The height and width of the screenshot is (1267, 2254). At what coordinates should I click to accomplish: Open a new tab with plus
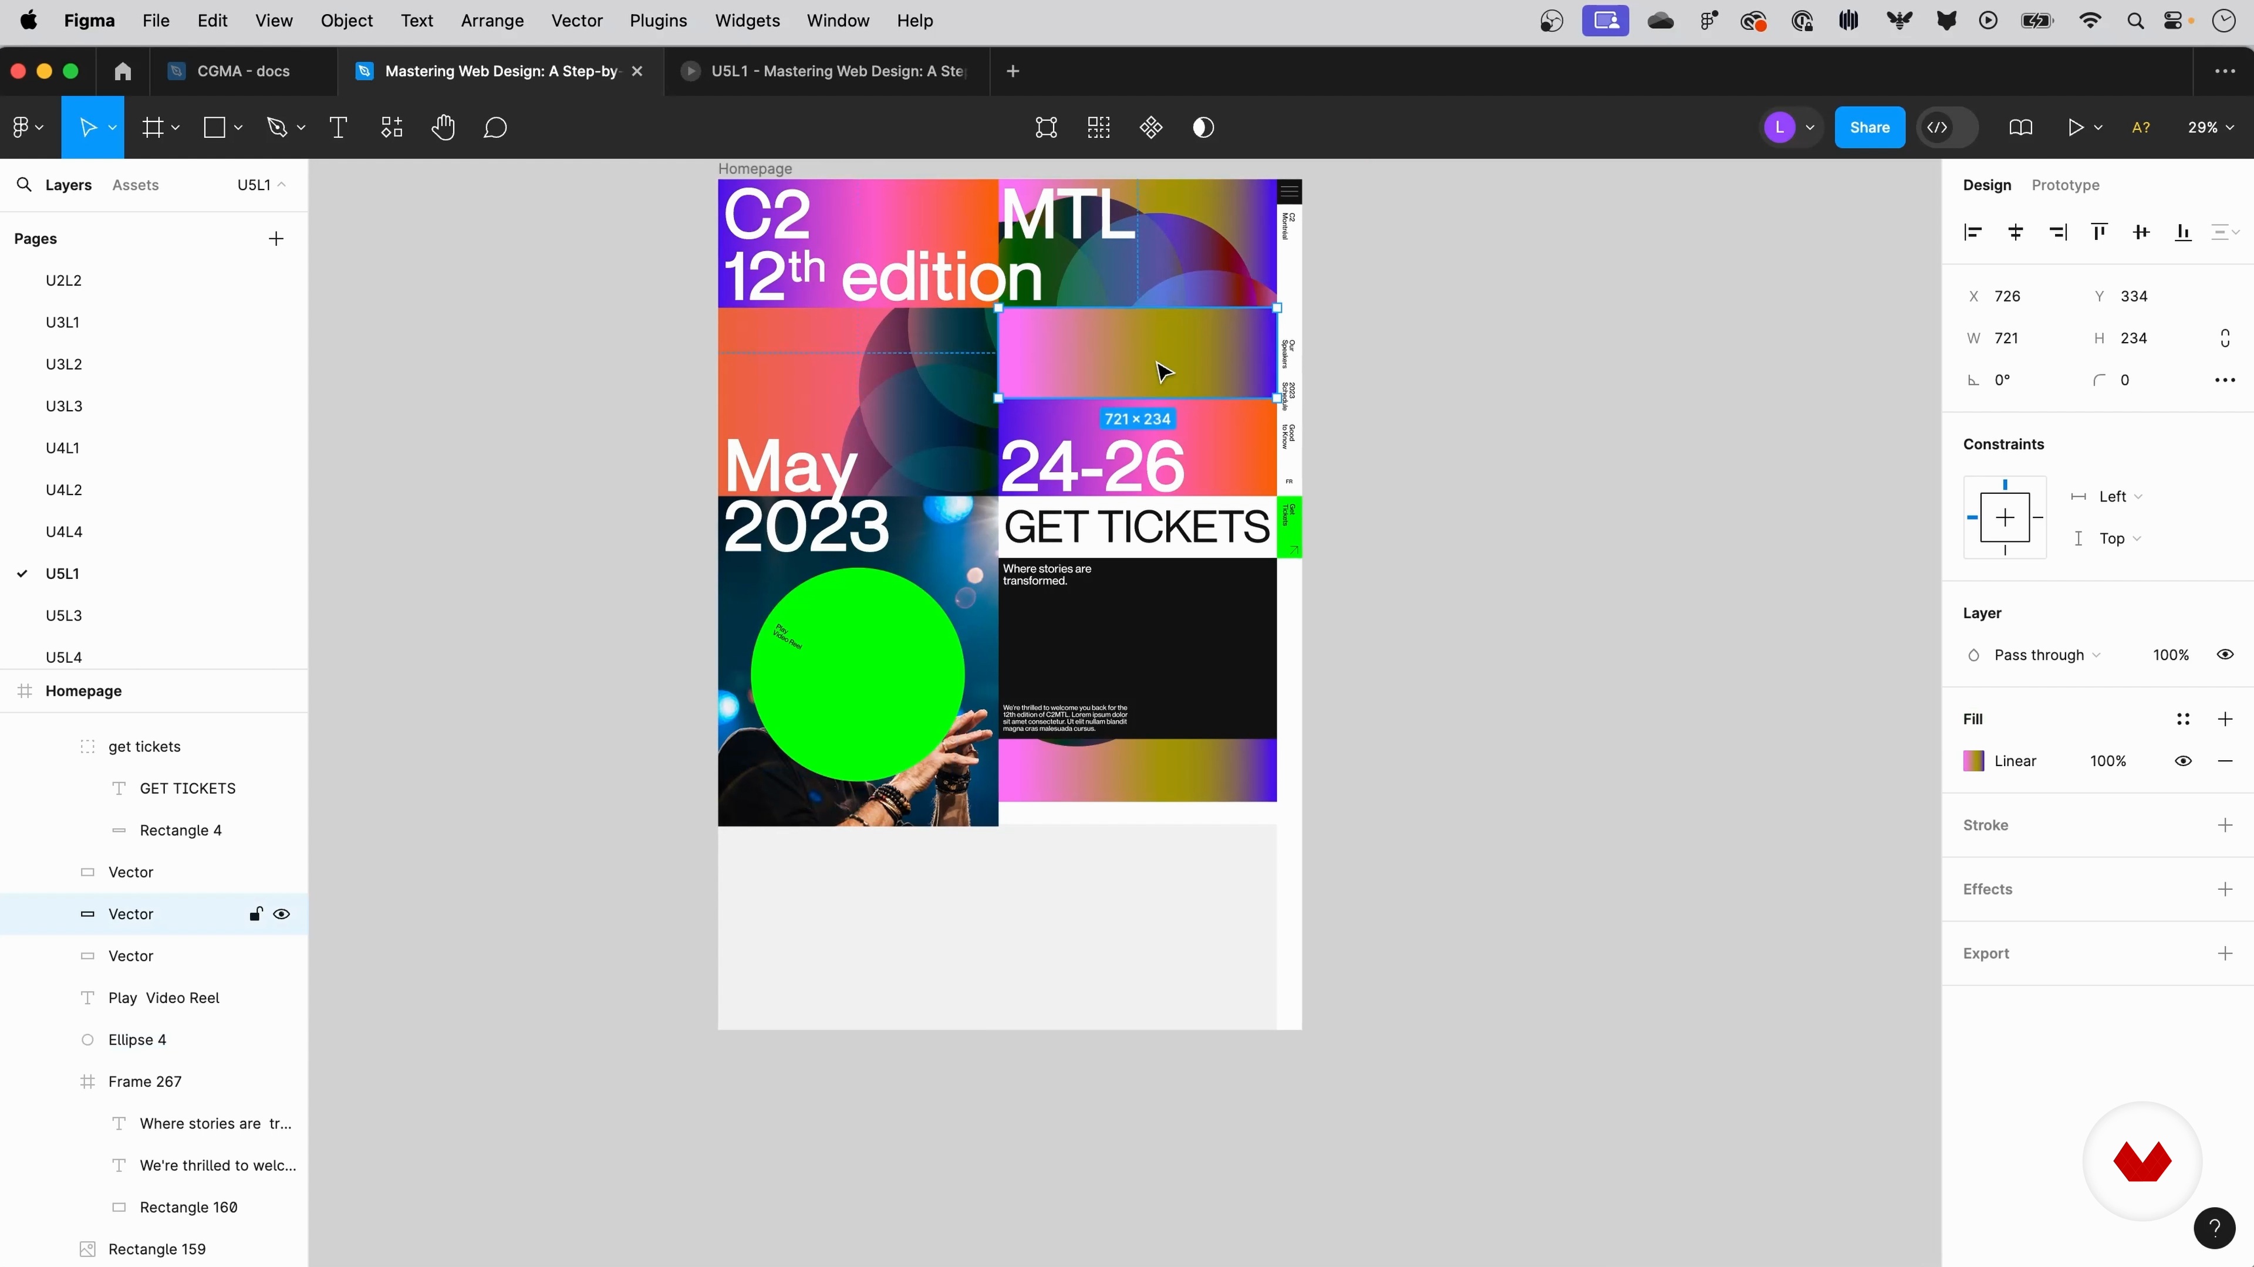point(1013,71)
